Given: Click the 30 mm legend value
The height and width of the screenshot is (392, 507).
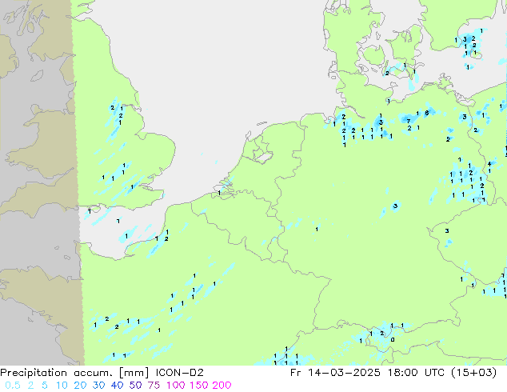Looking at the screenshot, I should (98, 386).
